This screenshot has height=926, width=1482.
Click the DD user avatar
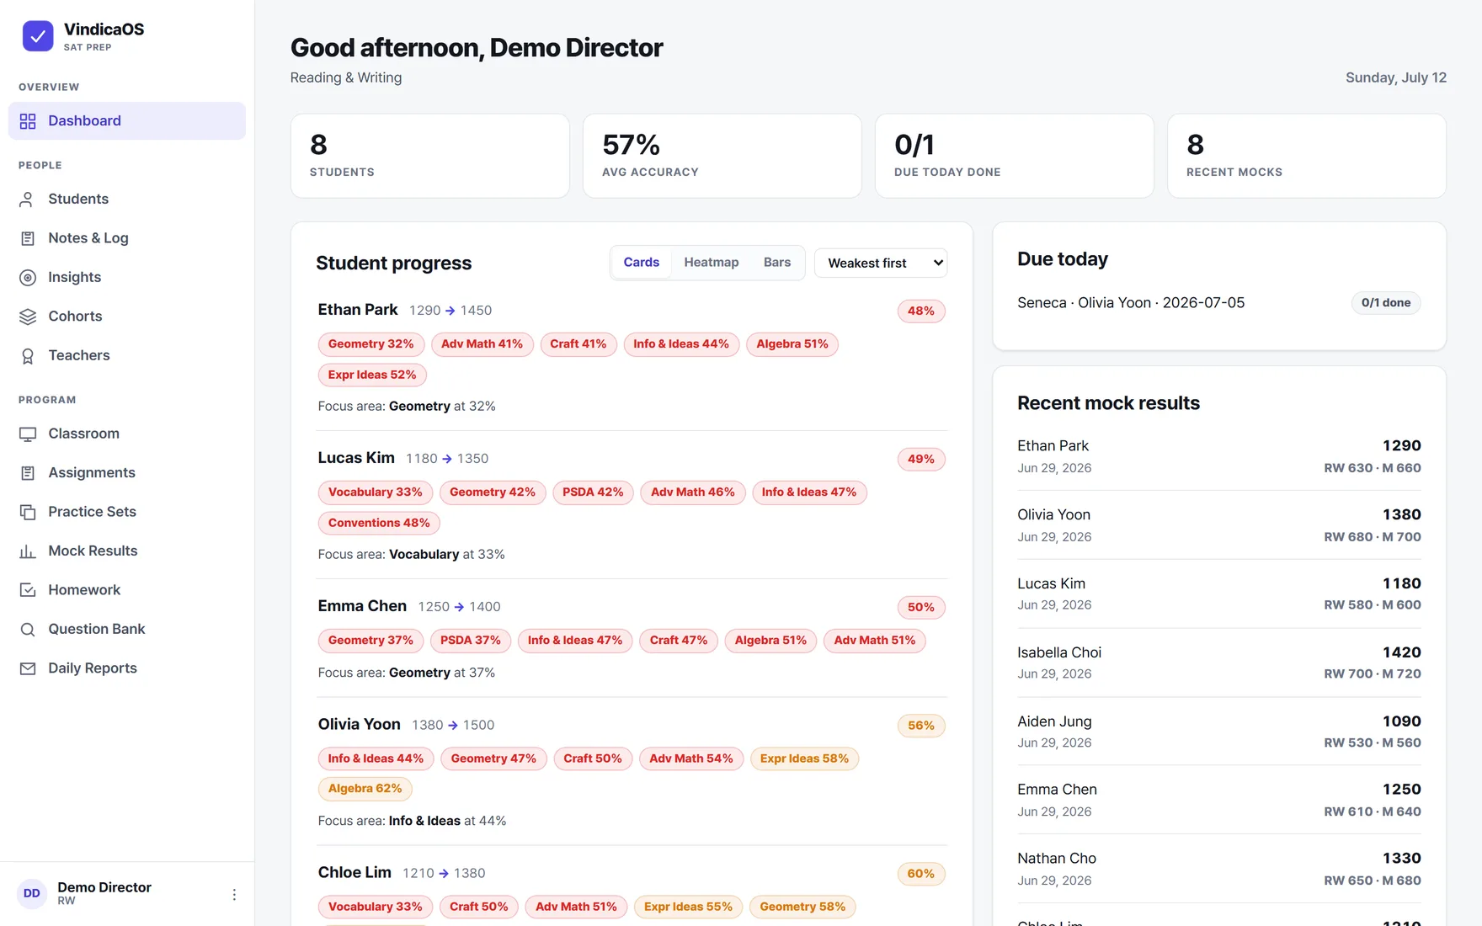pos(32,893)
